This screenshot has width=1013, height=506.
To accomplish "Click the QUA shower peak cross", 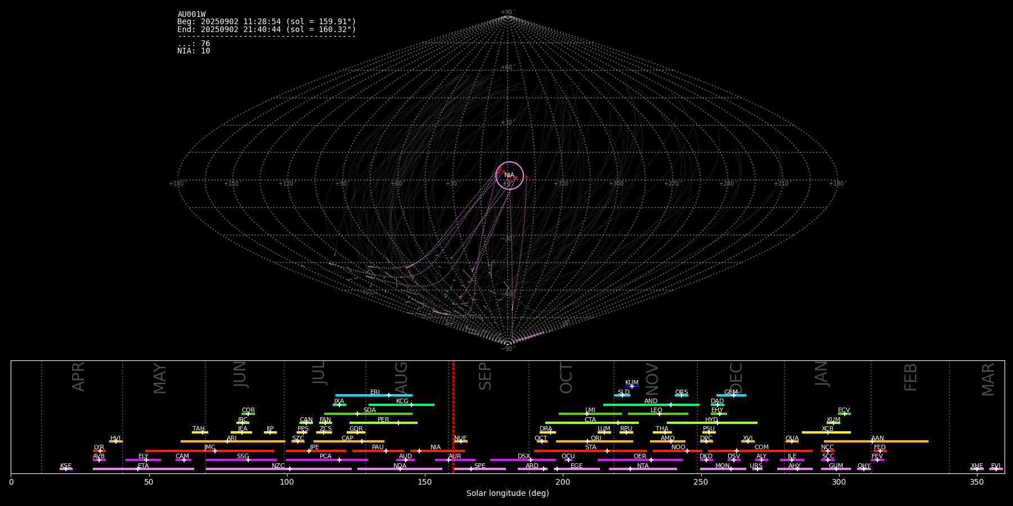I will [x=792, y=441].
